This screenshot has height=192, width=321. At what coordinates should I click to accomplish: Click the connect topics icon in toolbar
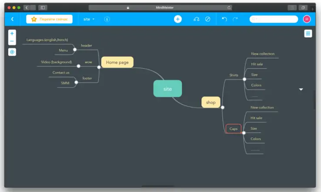tap(196, 19)
